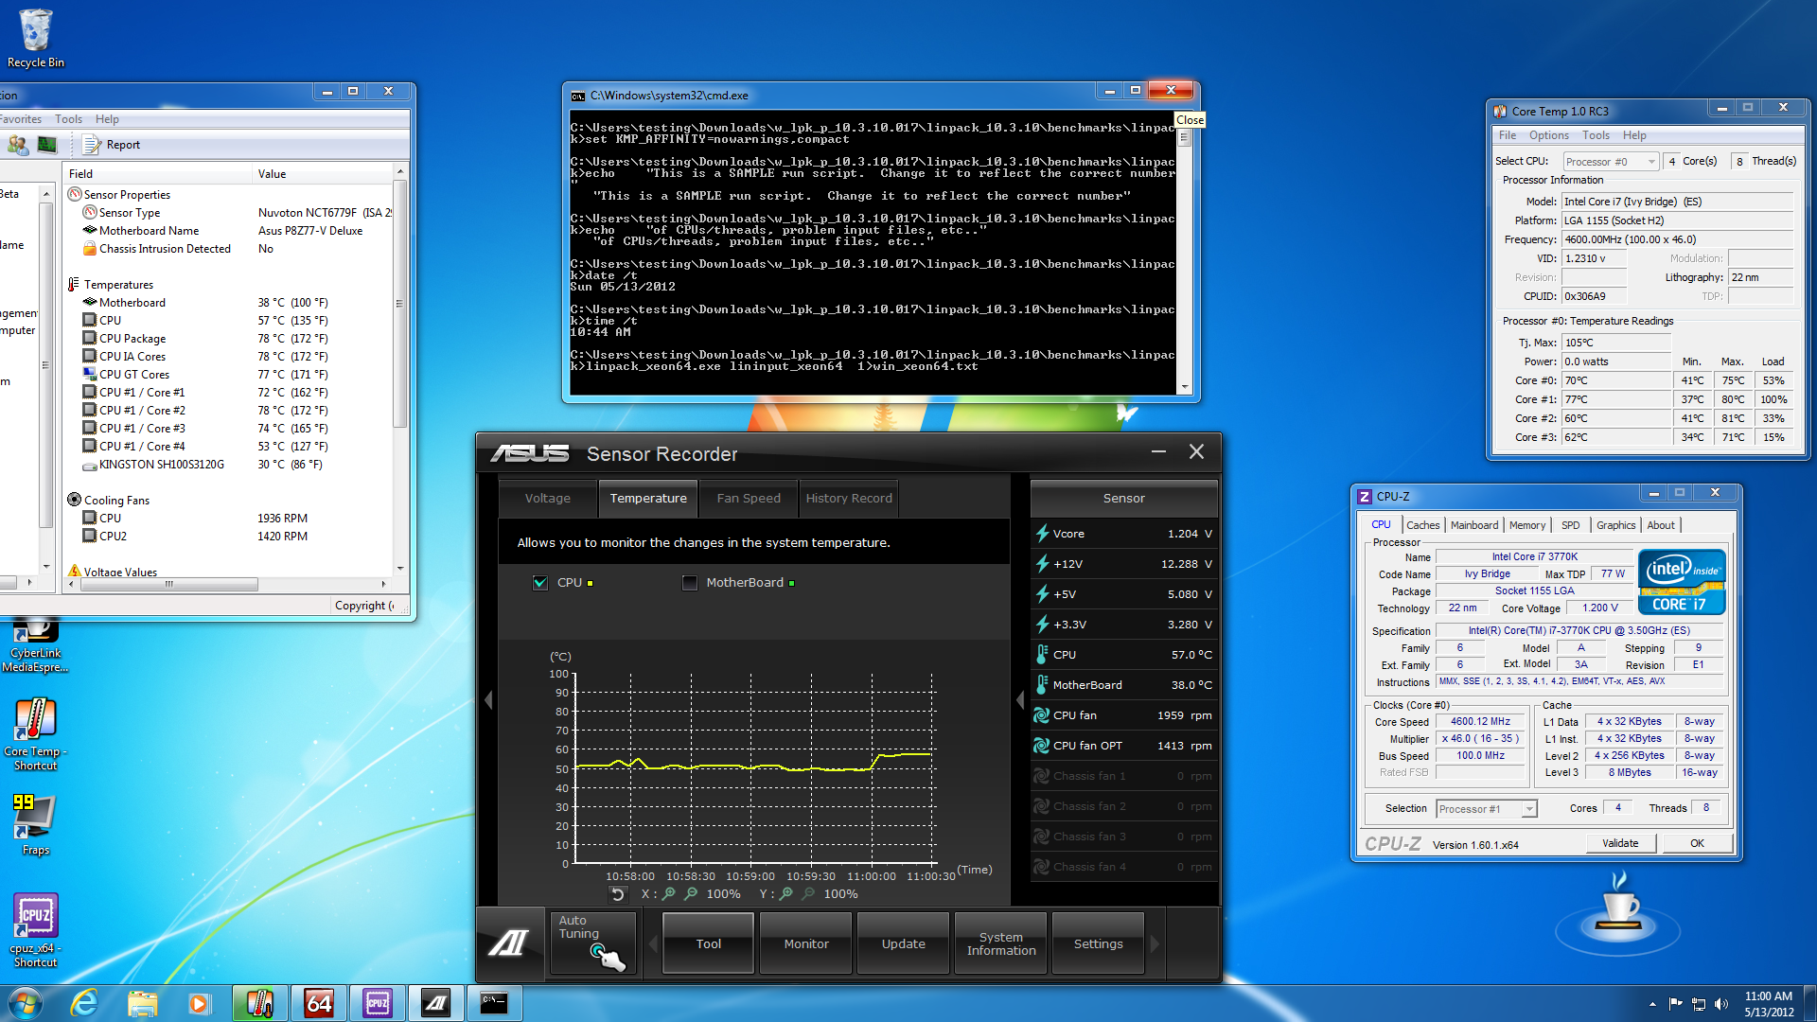
Task: Click the cmd.exe taskbar icon
Action: pyautogui.click(x=494, y=1003)
